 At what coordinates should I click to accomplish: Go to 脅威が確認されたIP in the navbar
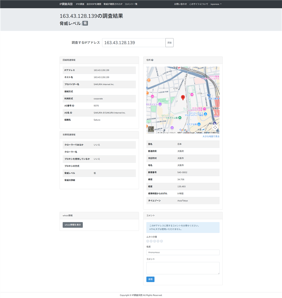(113, 4)
